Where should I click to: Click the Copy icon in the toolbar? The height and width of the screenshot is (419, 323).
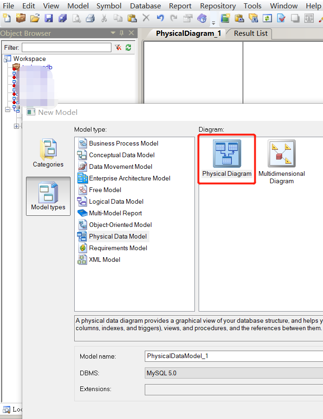[118, 18]
